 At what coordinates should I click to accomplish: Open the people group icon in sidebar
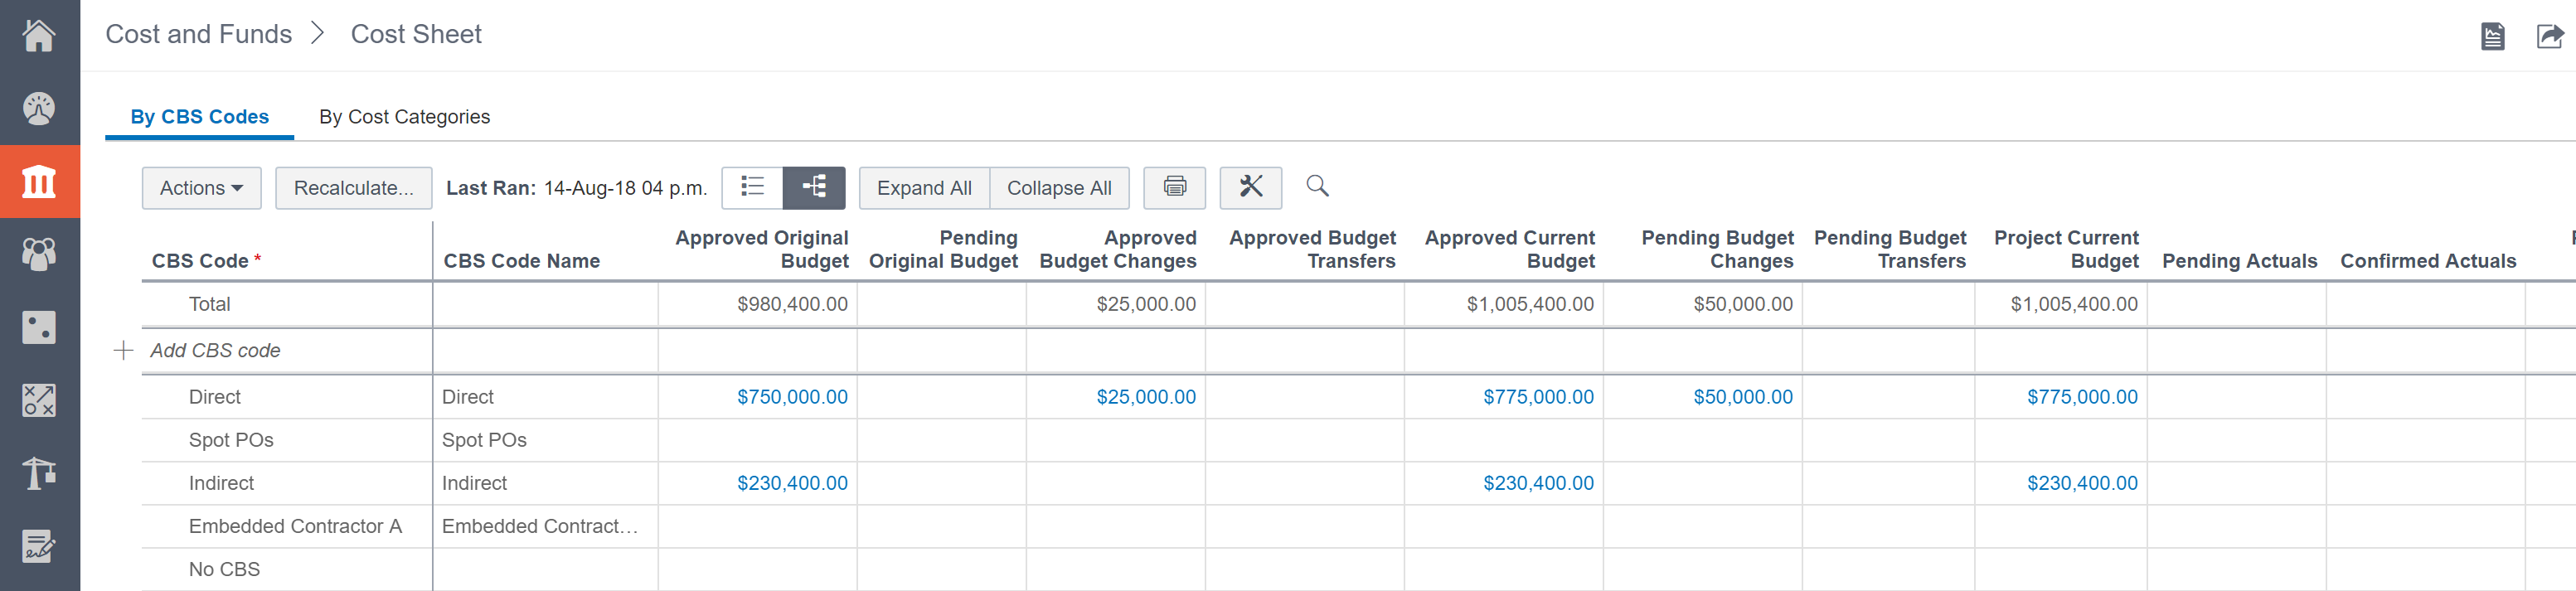coord(39,254)
